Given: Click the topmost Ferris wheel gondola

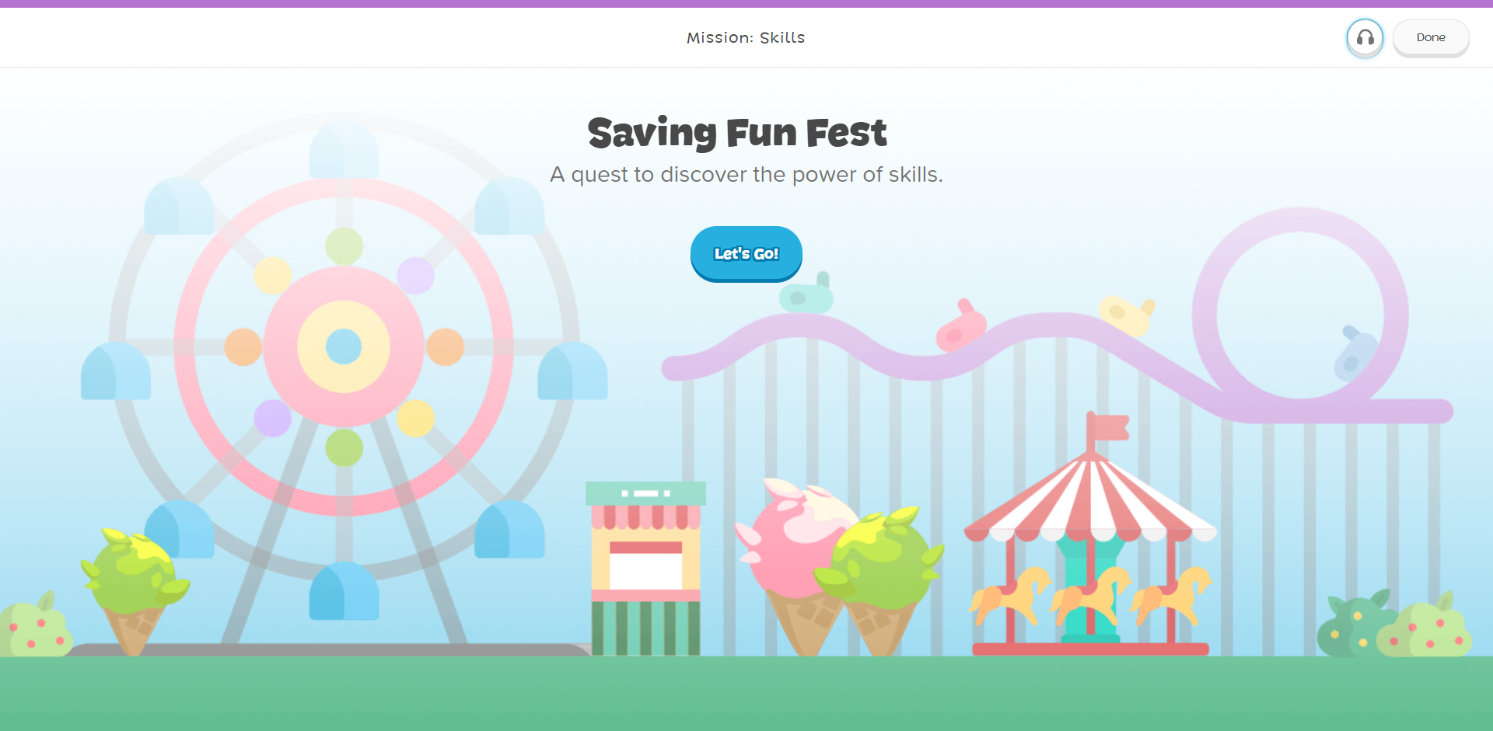Looking at the screenshot, I should 344,150.
